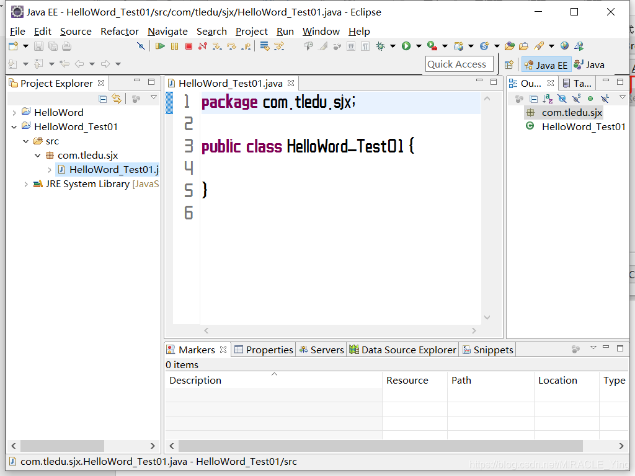
Task: Click the green Run button icon
Action: click(406, 46)
